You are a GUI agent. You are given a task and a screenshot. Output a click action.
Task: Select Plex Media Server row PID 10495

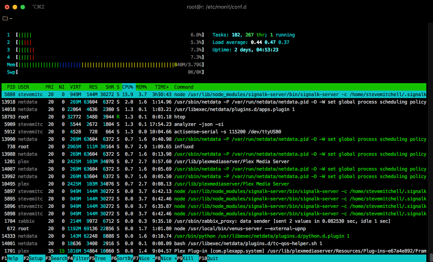214,184
